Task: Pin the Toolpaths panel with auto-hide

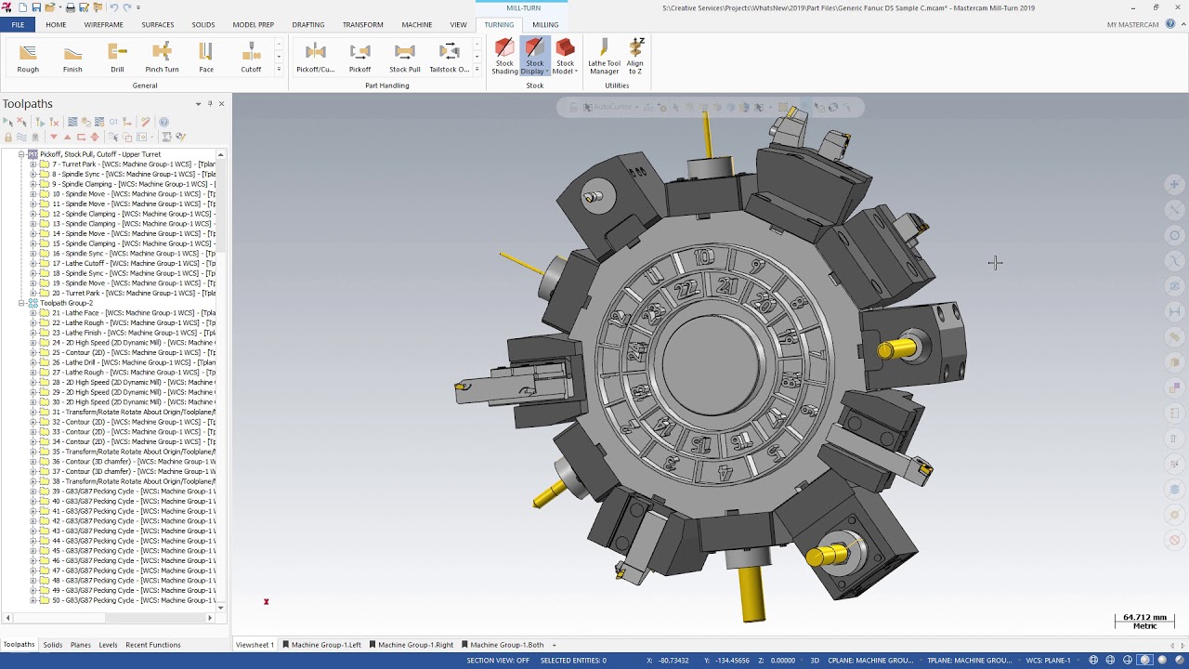Action: pos(210,103)
